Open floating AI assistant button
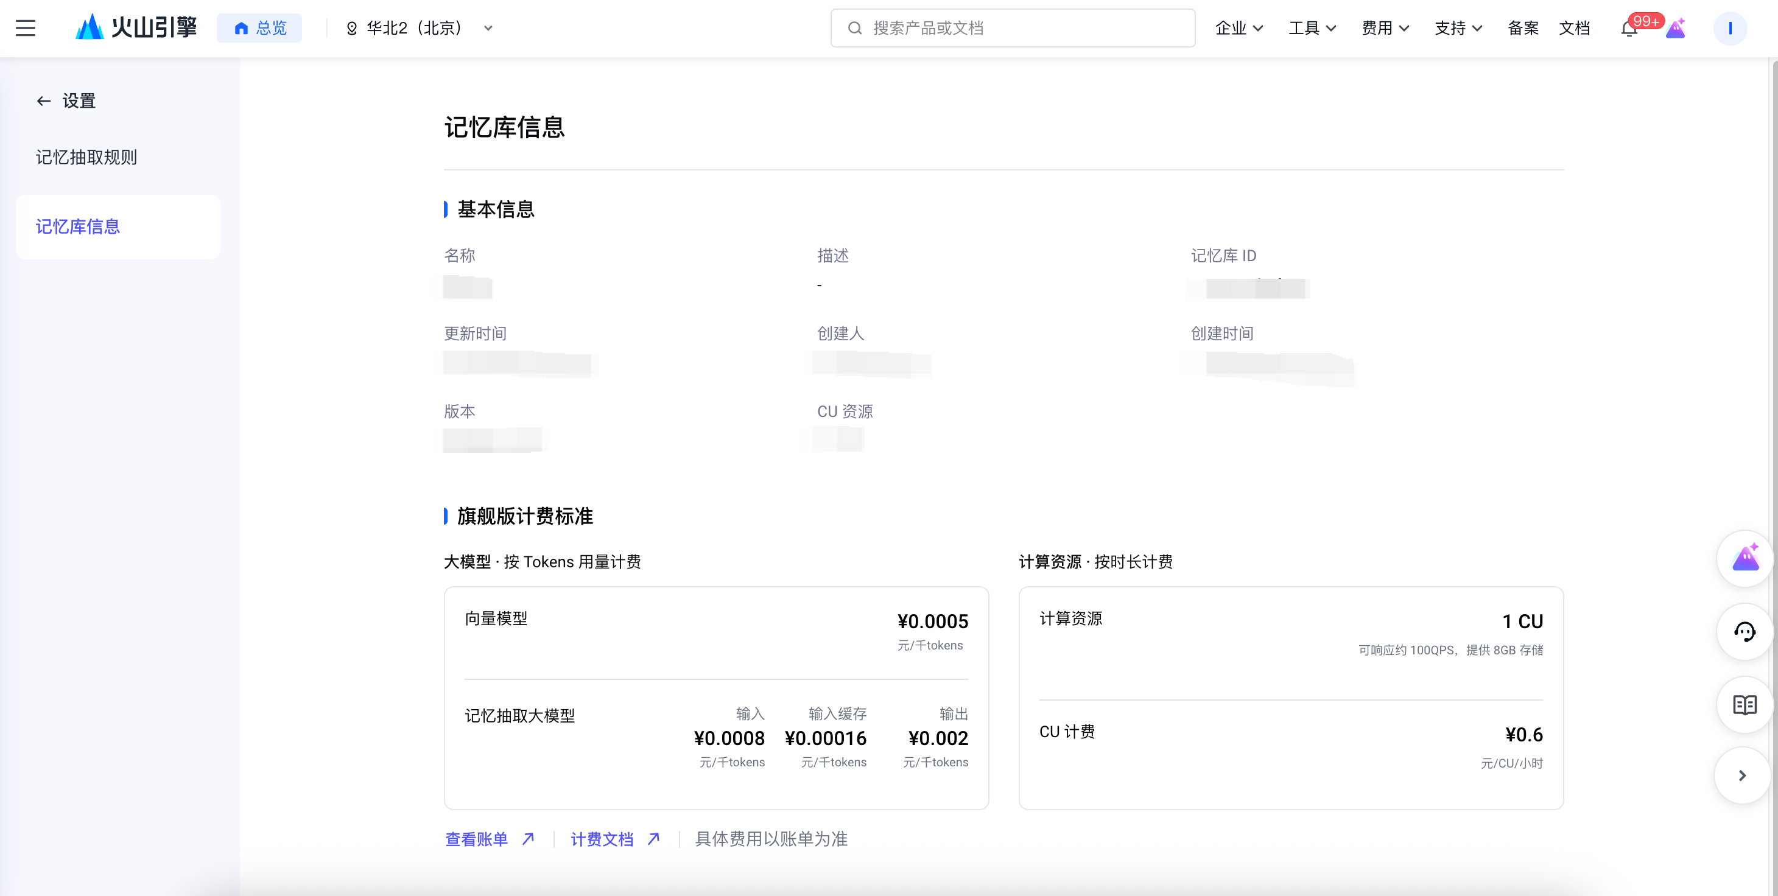The height and width of the screenshot is (896, 1778). click(x=1745, y=558)
